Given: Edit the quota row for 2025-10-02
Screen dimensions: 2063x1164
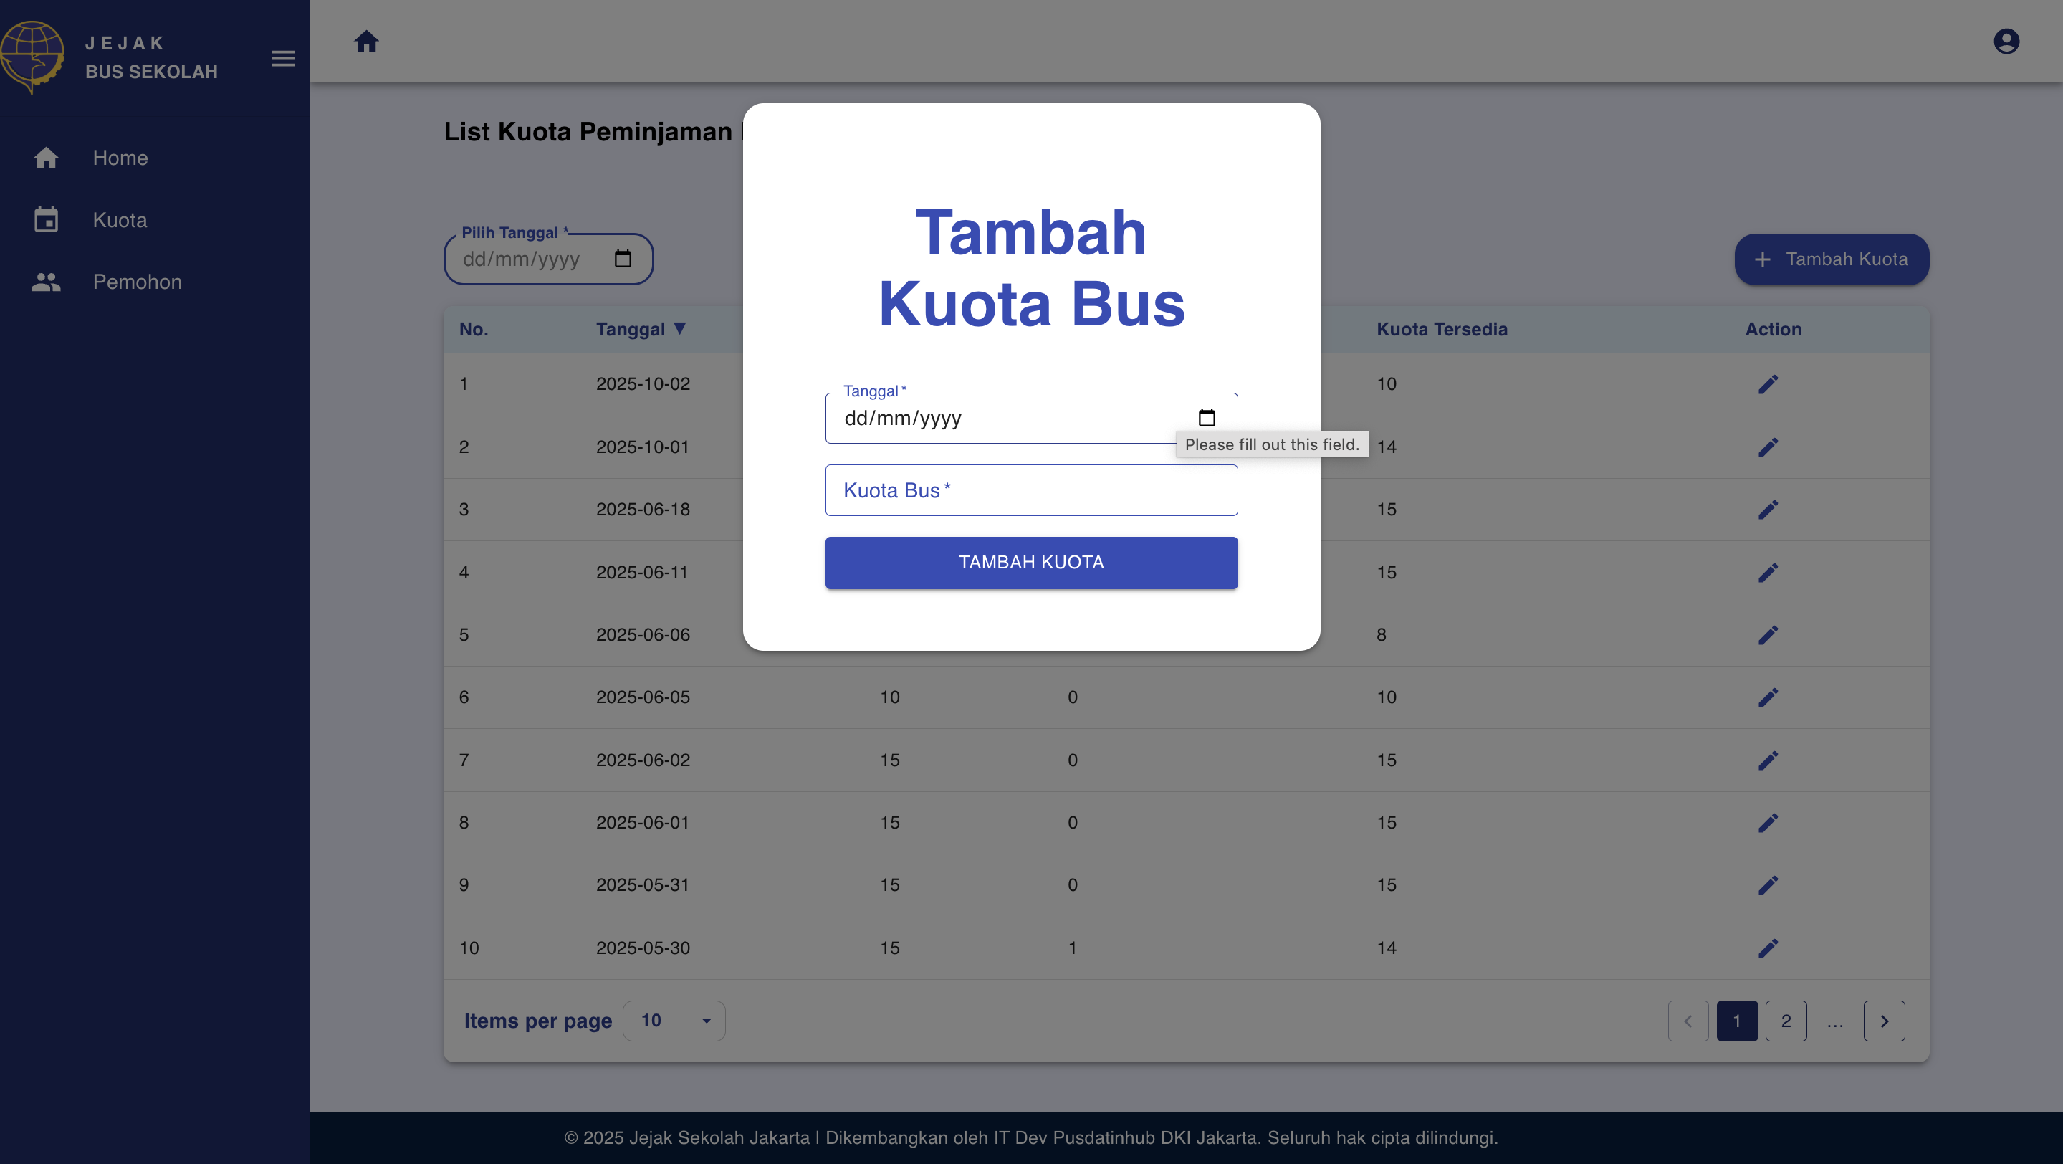Looking at the screenshot, I should click(1768, 383).
